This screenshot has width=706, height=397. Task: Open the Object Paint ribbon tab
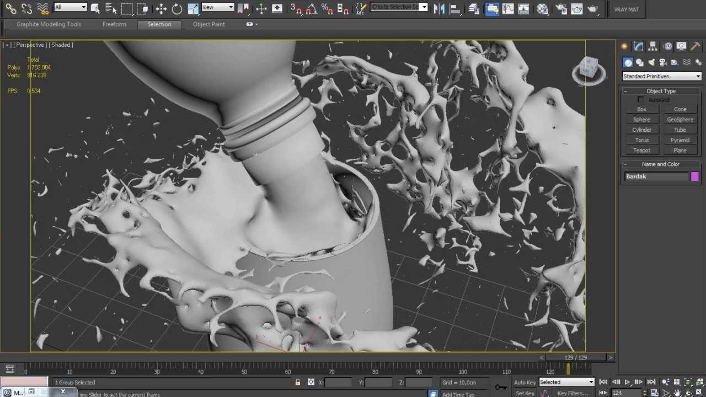tap(208, 24)
